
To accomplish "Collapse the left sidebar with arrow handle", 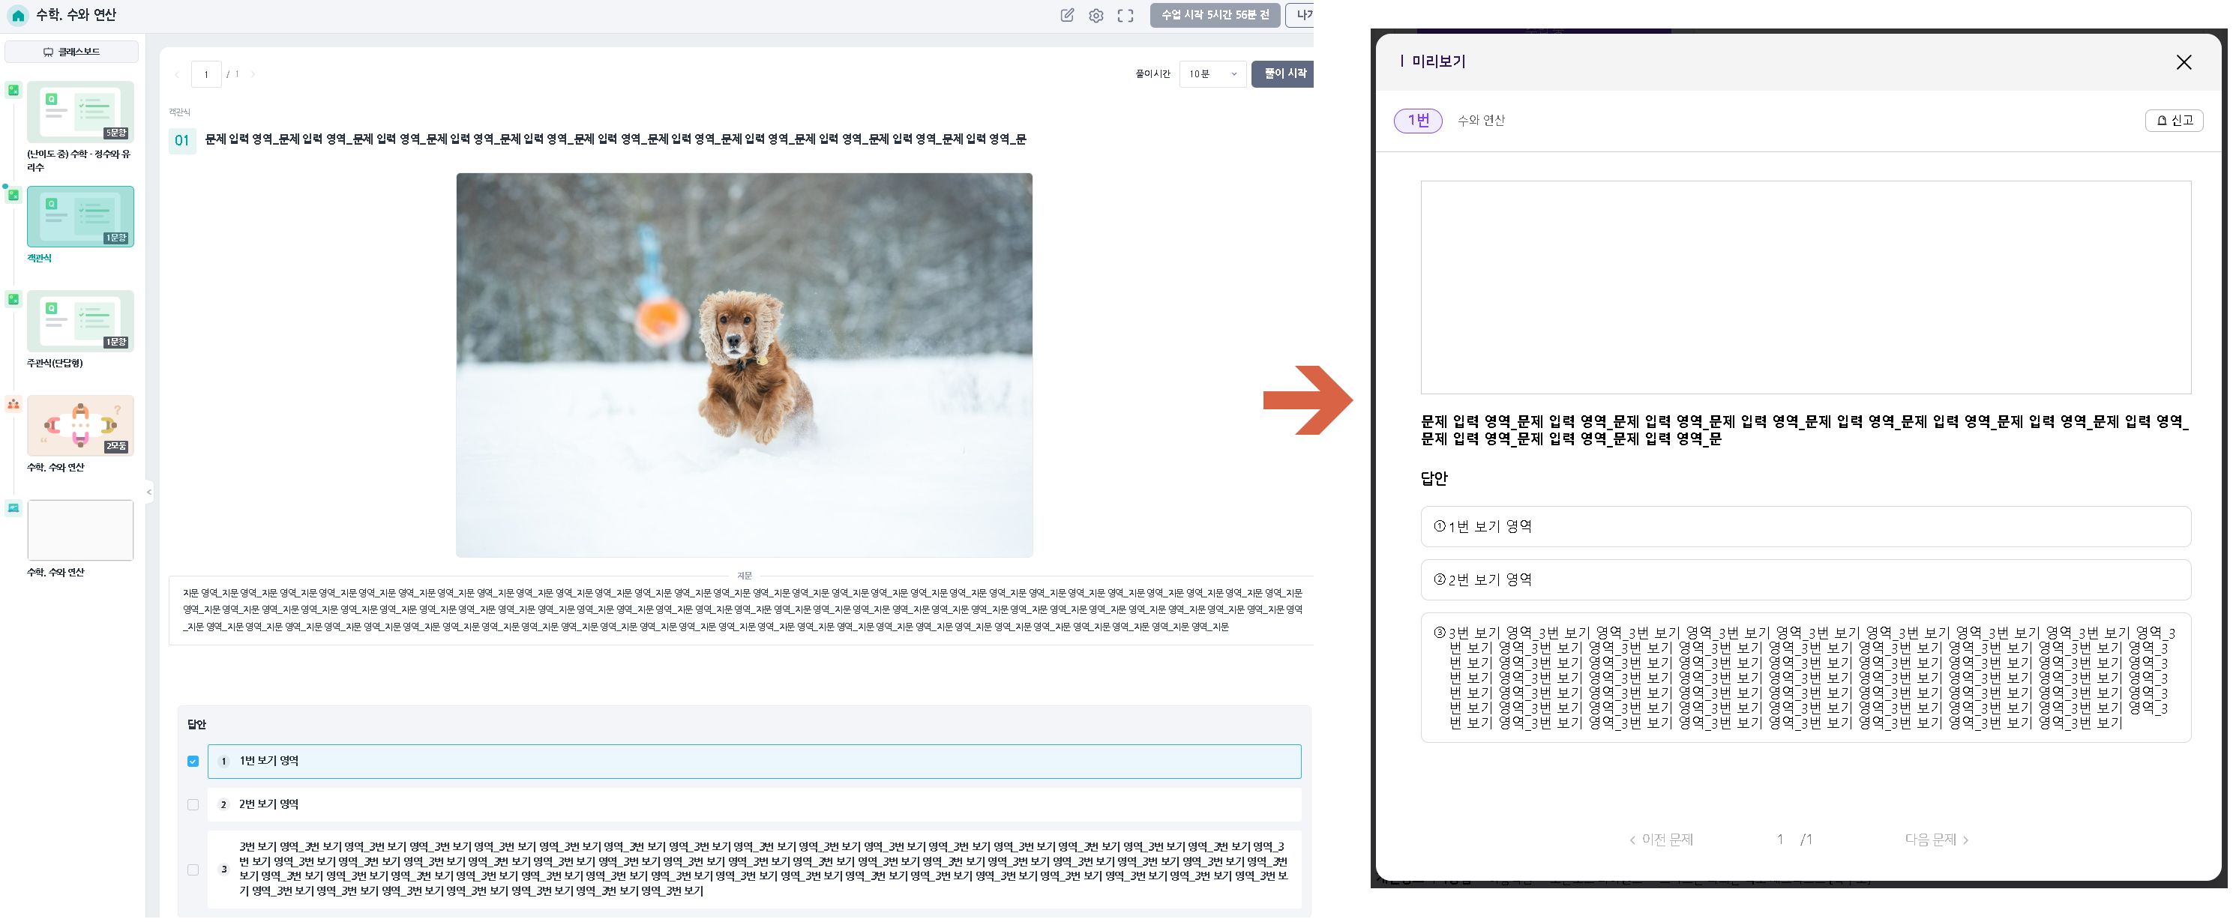I will click(148, 492).
